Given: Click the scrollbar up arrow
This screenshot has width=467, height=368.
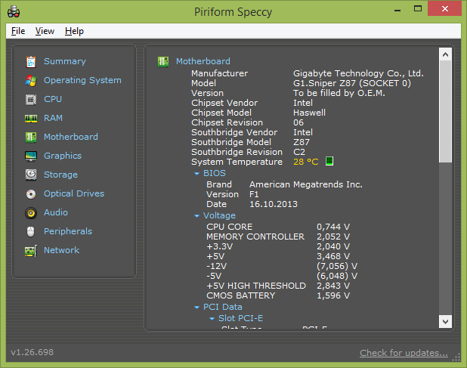Looking at the screenshot, I should tap(445, 54).
